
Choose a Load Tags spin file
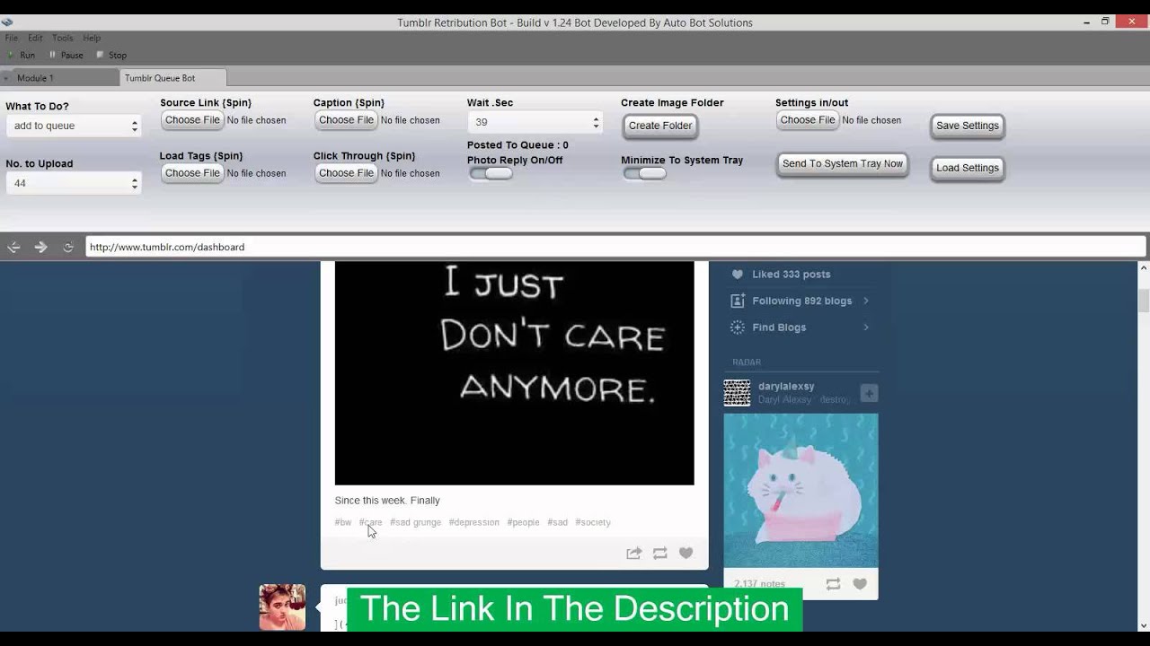(192, 173)
